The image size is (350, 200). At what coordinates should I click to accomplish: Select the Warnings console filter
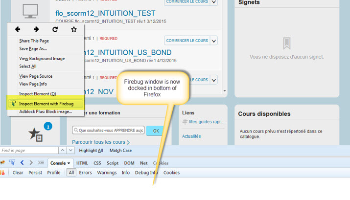pos(107,173)
